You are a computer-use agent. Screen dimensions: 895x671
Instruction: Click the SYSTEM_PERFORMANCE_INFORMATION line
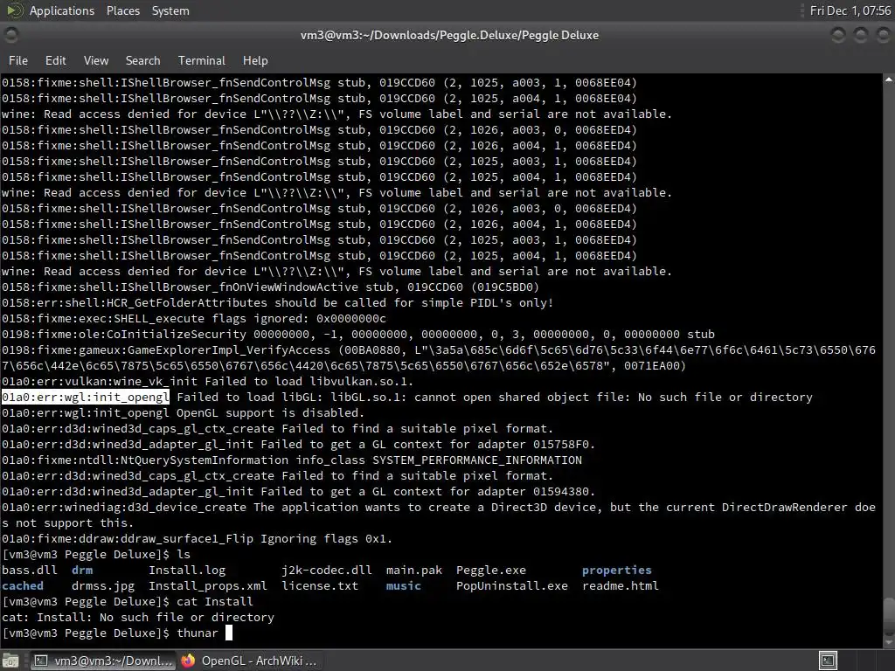point(292,460)
